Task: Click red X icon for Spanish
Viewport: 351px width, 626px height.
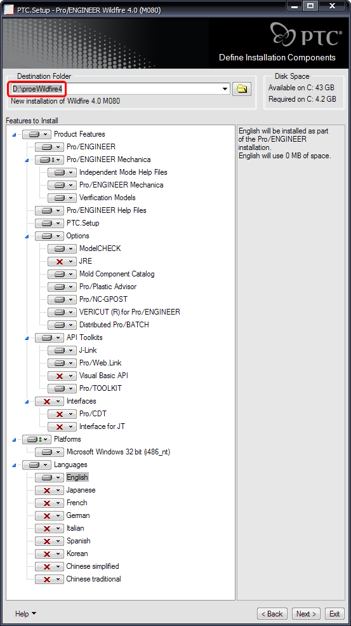Action: 46,541
